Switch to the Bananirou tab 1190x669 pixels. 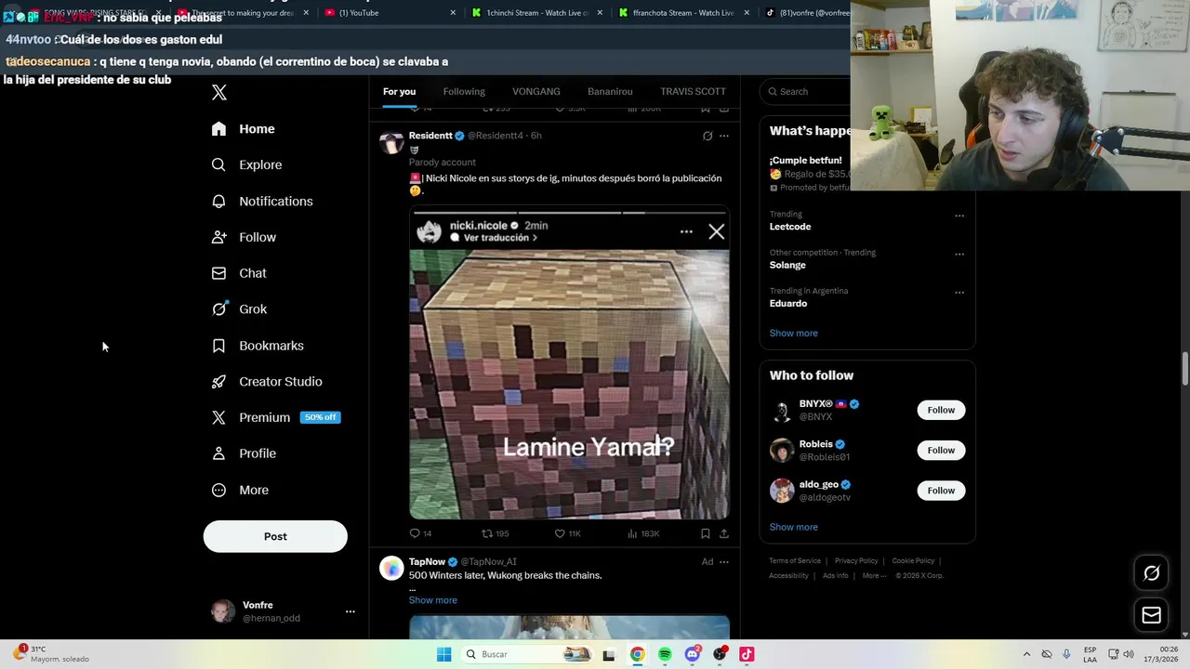610,91
